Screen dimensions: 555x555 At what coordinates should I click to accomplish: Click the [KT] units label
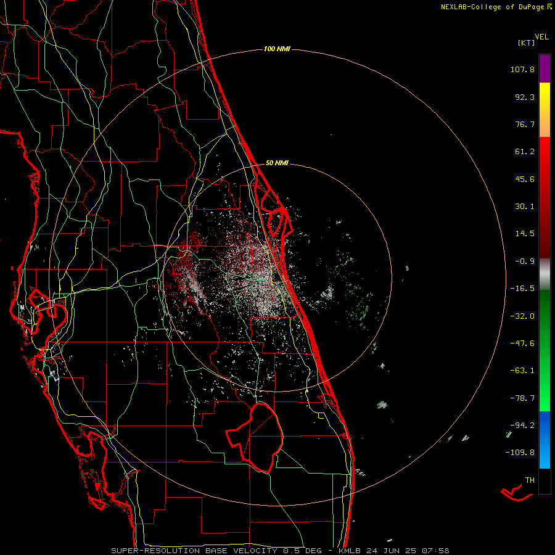point(527,43)
